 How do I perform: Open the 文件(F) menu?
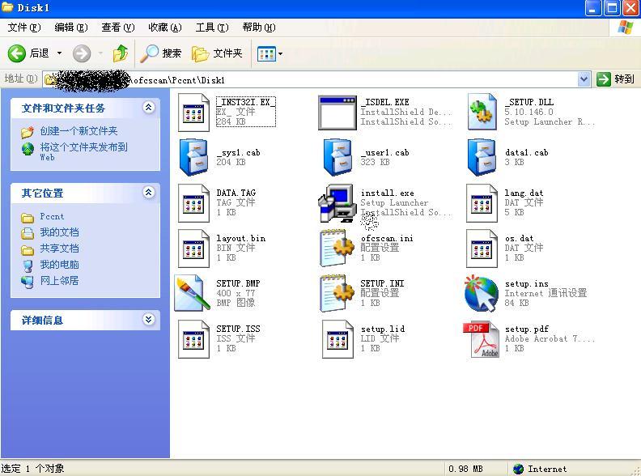(24, 28)
